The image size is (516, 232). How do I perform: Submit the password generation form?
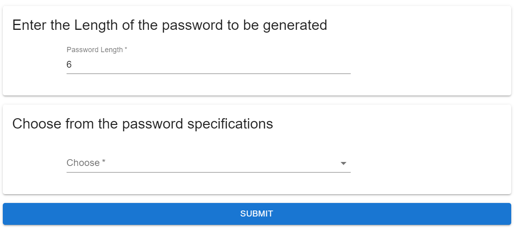(257, 214)
